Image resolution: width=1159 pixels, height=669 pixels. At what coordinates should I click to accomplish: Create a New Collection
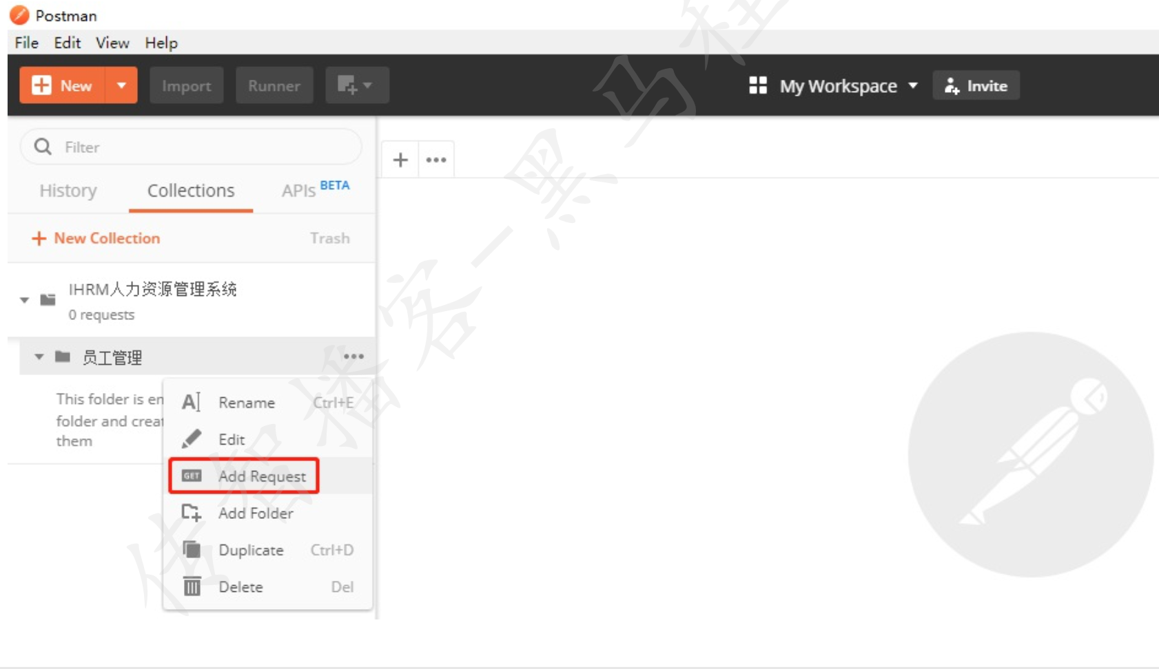(96, 238)
